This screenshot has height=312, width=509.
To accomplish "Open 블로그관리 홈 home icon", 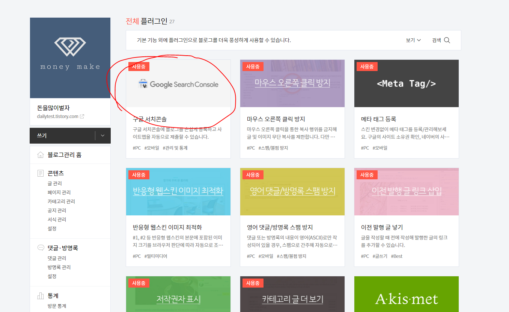I will point(41,155).
